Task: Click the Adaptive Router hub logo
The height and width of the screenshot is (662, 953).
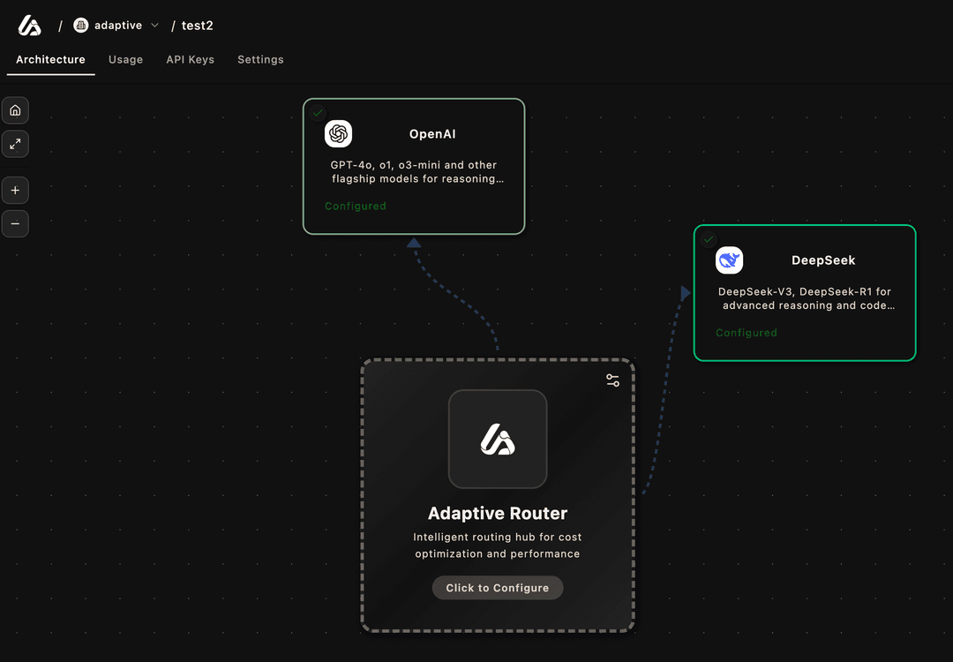Action: [x=497, y=437]
